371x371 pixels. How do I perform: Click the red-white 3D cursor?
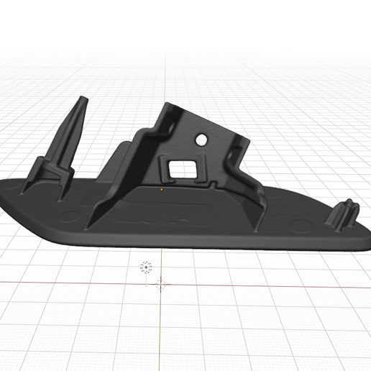tap(161, 285)
